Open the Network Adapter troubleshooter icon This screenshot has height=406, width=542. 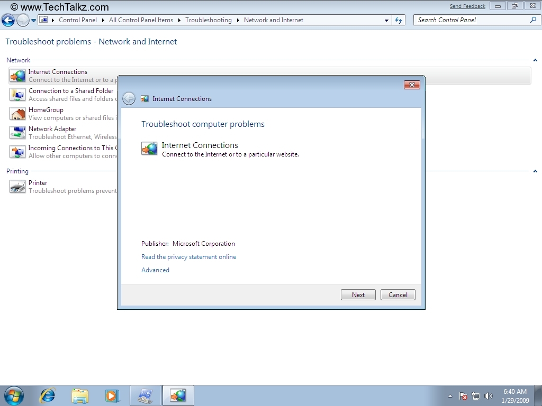pos(17,133)
